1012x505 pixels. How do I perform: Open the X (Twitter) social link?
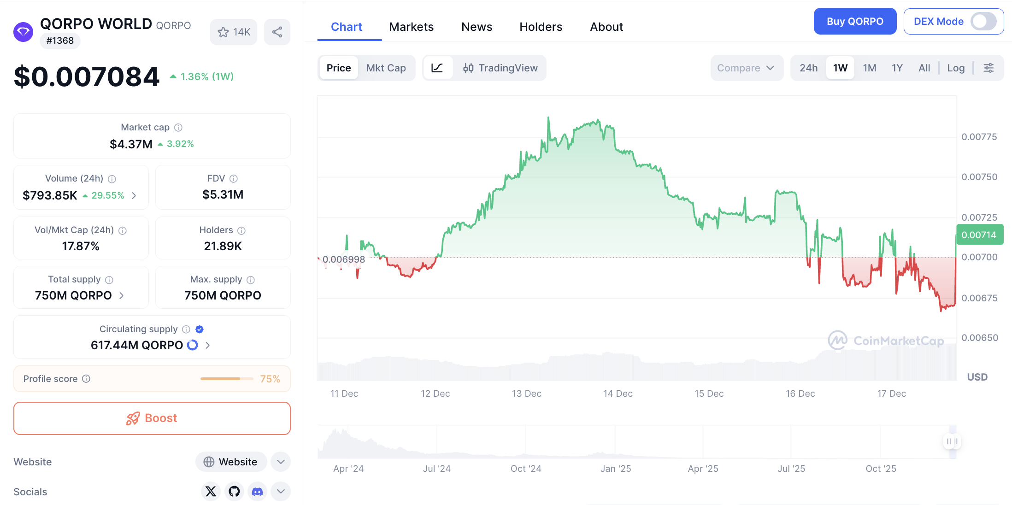[x=211, y=491]
